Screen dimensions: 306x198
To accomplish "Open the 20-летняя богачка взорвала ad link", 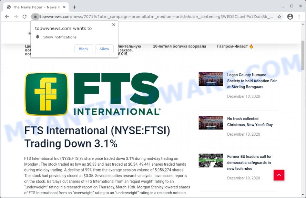I will 179,46.
